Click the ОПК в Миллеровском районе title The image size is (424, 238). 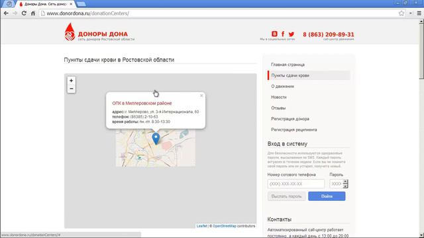(142, 103)
